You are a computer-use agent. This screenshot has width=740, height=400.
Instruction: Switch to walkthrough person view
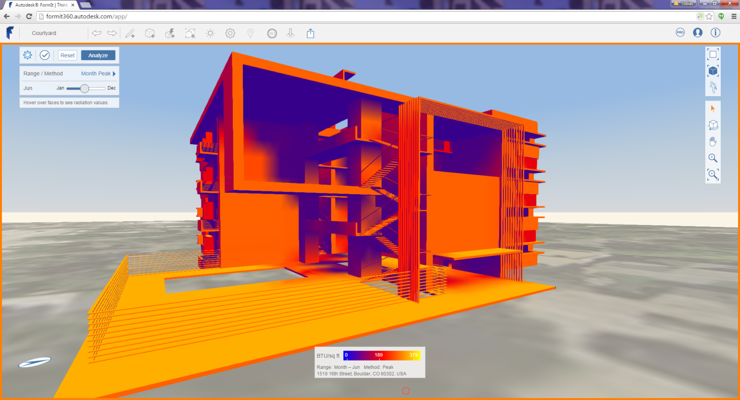tap(713, 87)
